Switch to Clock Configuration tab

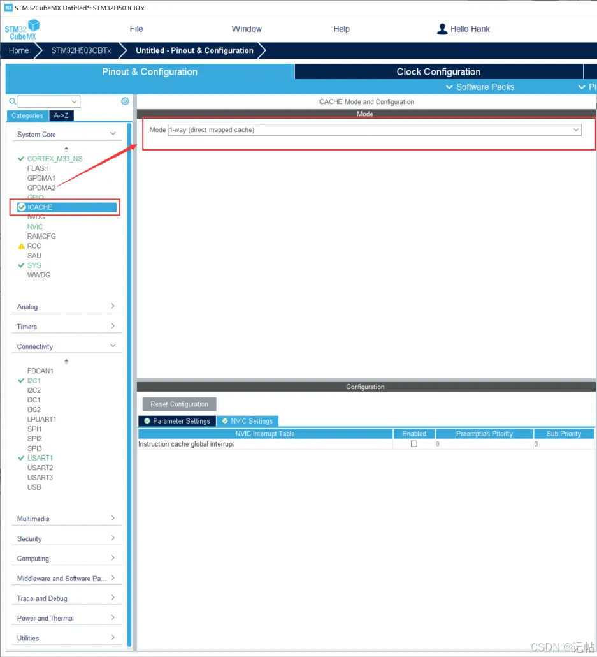click(x=439, y=71)
